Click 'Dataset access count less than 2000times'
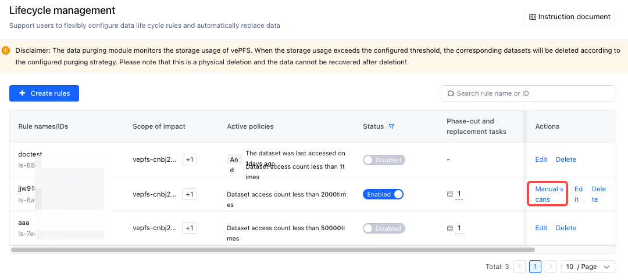The width and height of the screenshot is (628, 280). point(286,199)
